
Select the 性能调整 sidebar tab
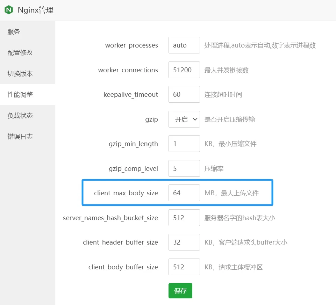[x=20, y=94]
